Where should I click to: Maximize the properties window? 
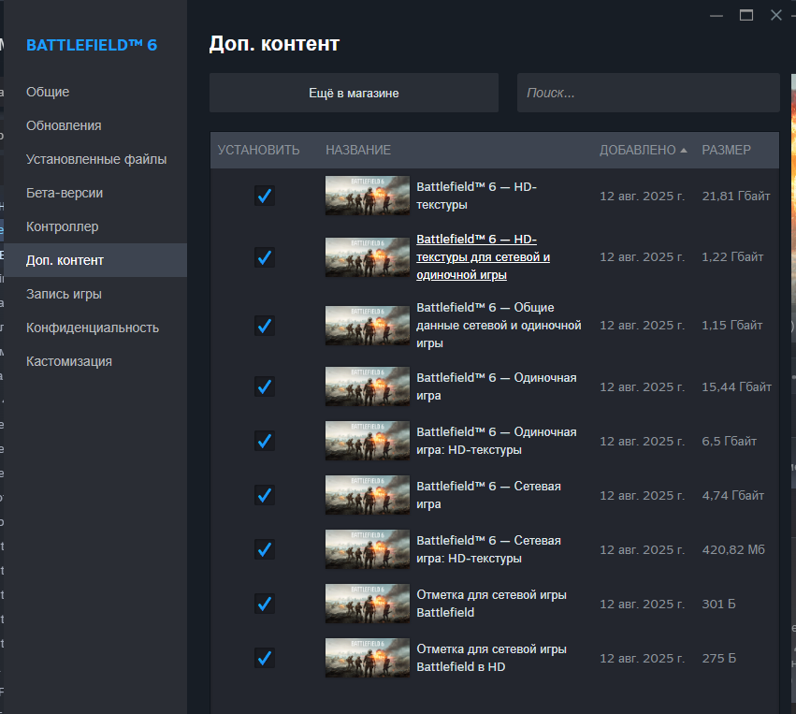pyautogui.click(x=746, y=15)
